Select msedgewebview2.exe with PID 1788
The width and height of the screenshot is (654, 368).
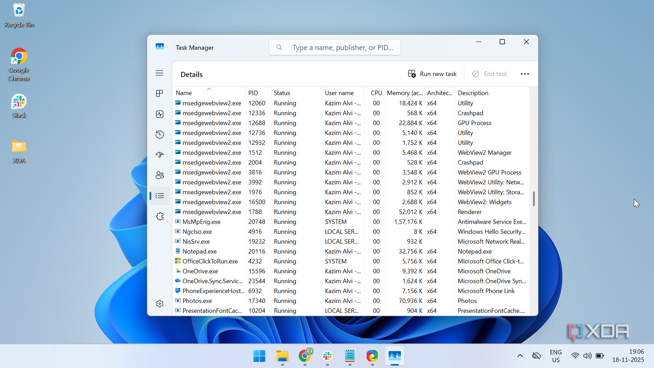click(351, 212)
